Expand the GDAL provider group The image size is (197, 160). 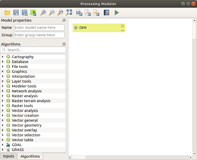pyautogui.click(x=3, y=145)
